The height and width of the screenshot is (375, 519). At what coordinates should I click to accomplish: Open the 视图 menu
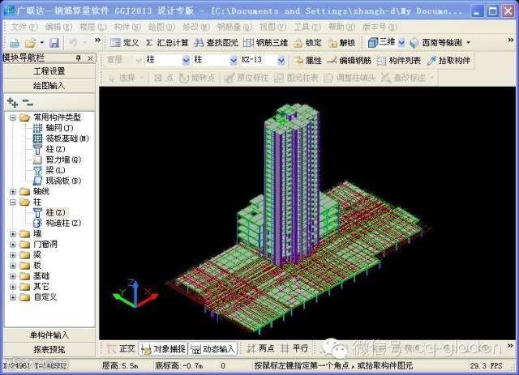(272, 27)
